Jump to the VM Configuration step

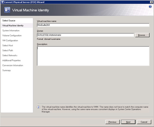pos(10,41)
